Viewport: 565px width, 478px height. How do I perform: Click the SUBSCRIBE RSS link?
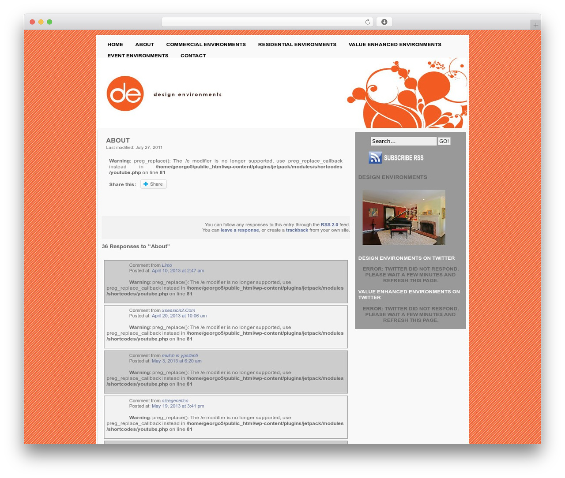403,158
